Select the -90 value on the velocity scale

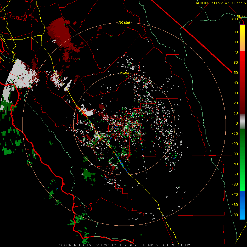click(235, 215)
